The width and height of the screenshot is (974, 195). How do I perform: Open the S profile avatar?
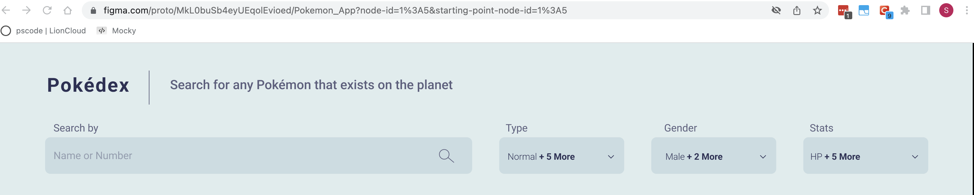coord(946,11)
